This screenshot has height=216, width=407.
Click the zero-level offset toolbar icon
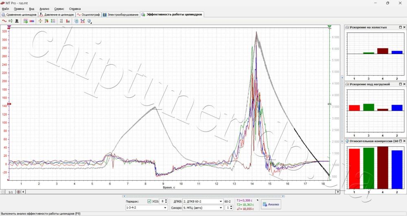click(x=11, y=21)
